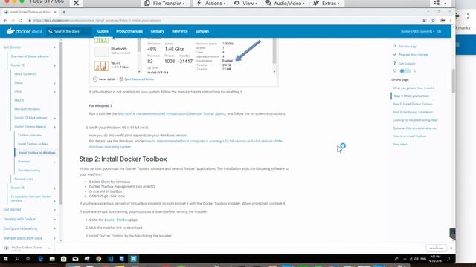Open the Docker version dropdown in header
Image resolution: width=476 pixels, height=267 pixels.
click(x=418, y=31)
